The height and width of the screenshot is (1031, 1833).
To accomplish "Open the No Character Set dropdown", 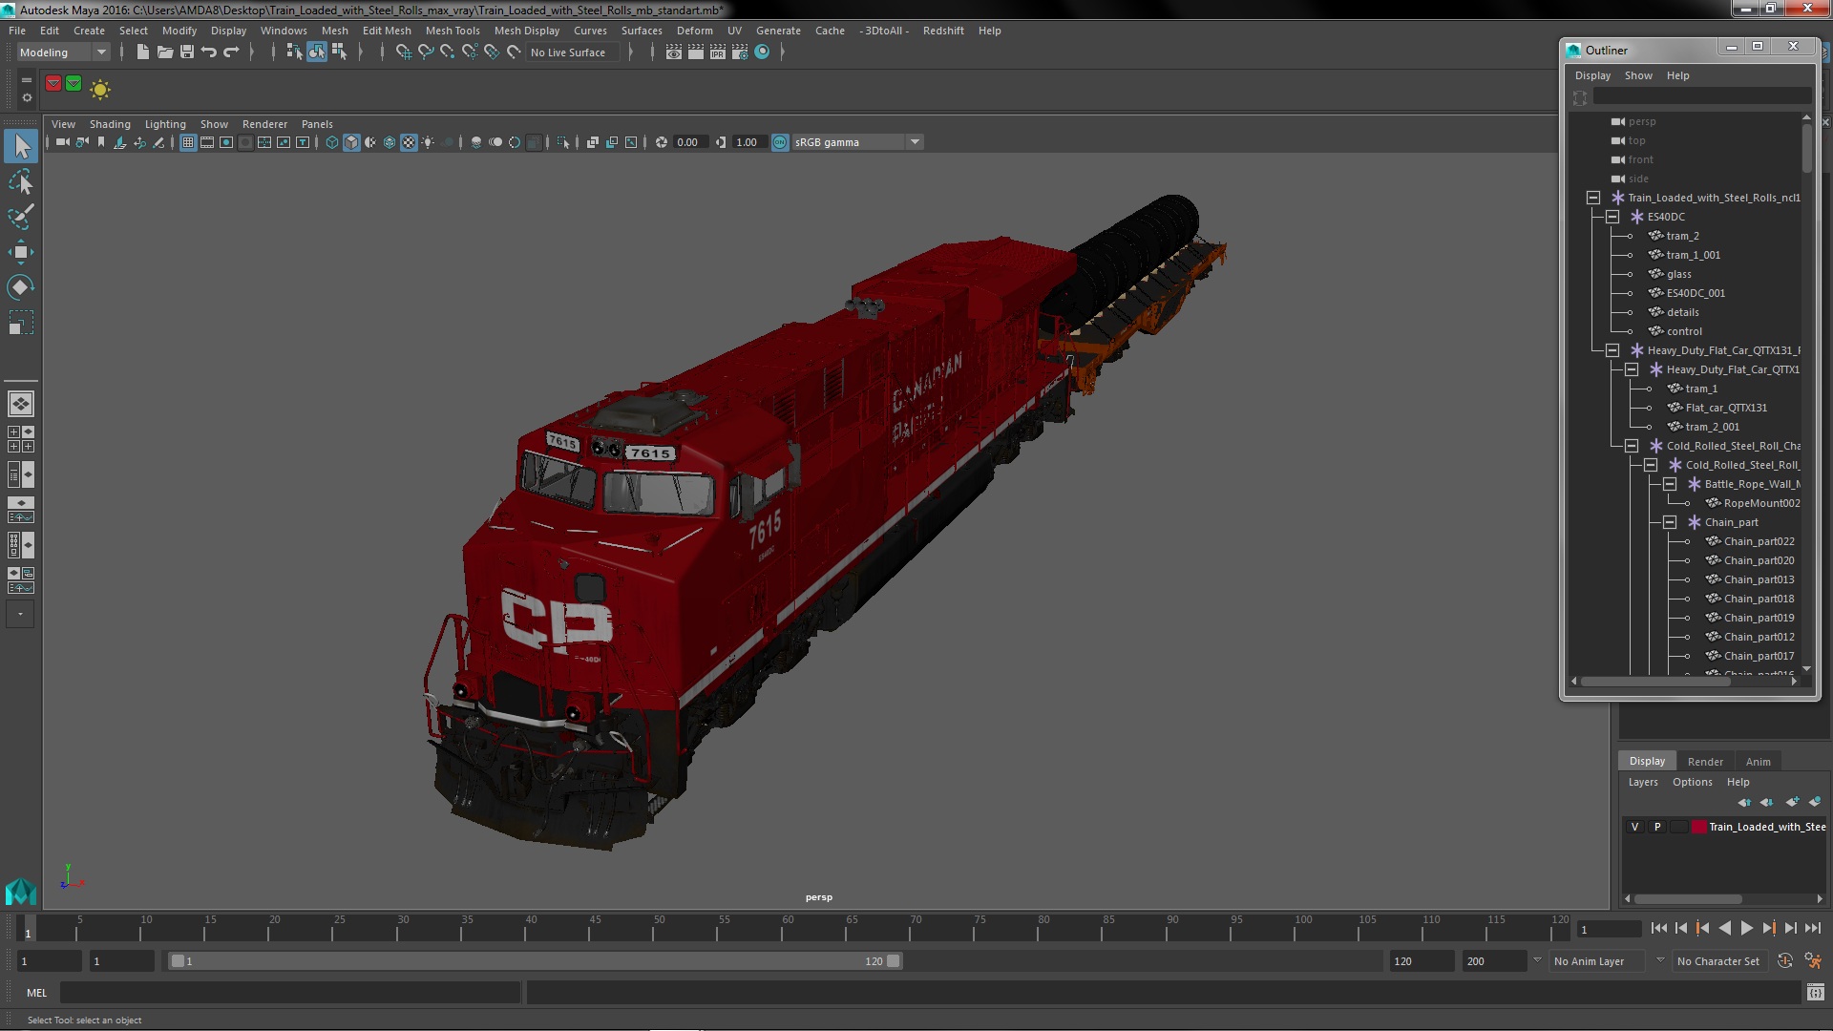I will tap(1718, 961).
